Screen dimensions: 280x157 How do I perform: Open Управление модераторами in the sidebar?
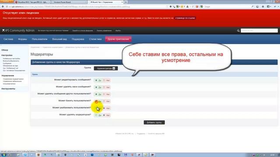pos(13,79)
